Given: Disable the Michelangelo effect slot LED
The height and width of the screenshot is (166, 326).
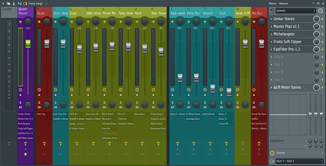Looking at the screenshot, I should pos(322,34).
